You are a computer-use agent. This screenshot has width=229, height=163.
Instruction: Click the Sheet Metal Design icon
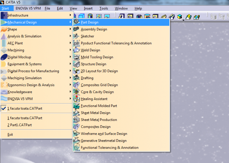[x=76, y=113]
